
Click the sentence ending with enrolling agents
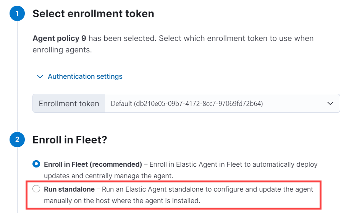click(x=62, y=50)
